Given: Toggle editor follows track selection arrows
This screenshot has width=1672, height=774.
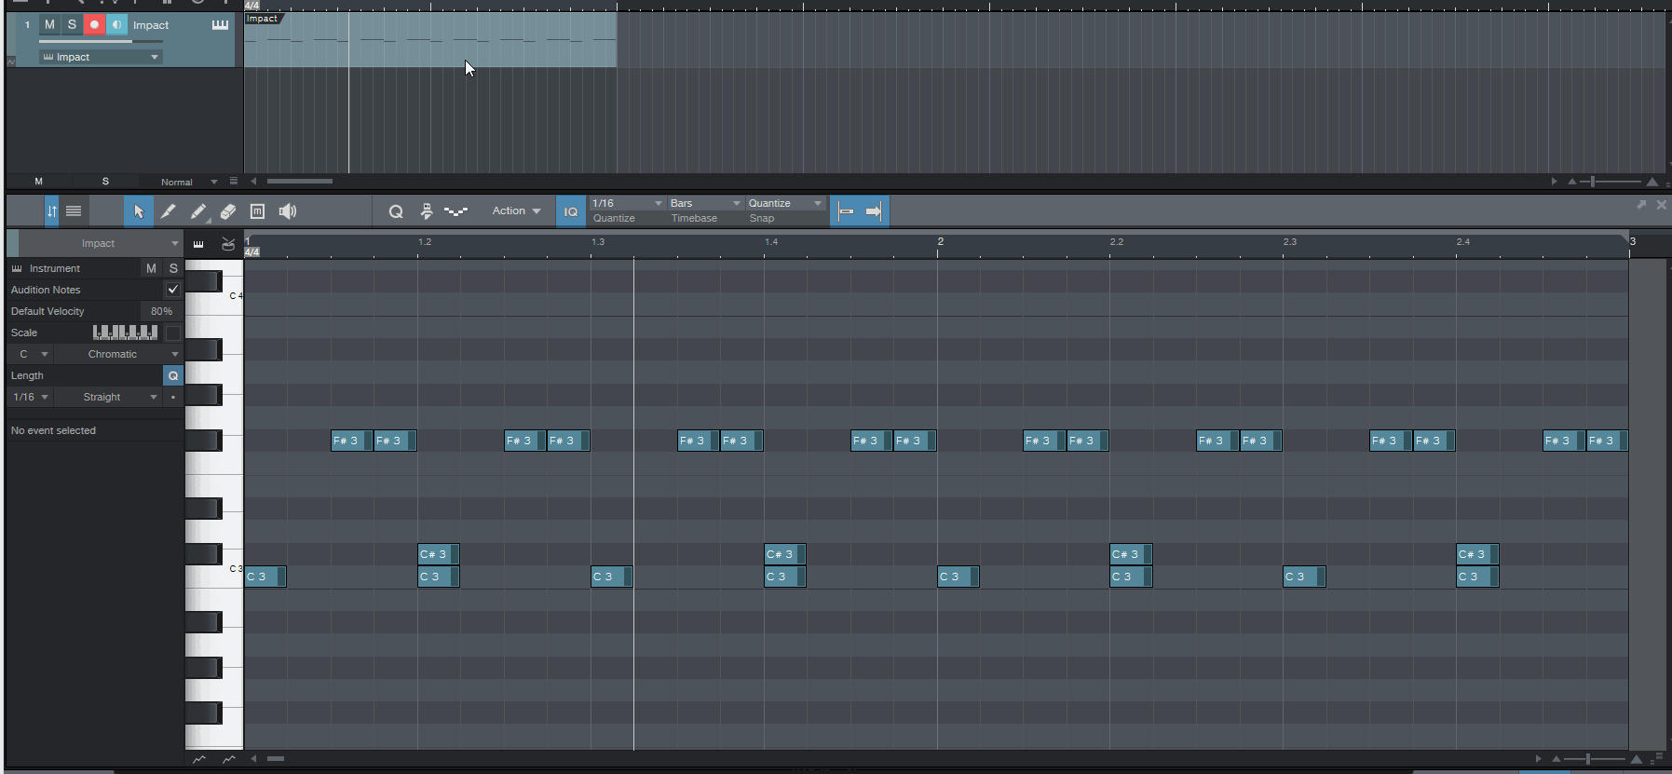Looking at the screenshot, I should (52, 211).
